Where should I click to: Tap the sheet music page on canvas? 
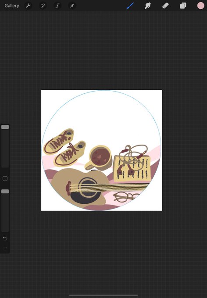[132, 169]
